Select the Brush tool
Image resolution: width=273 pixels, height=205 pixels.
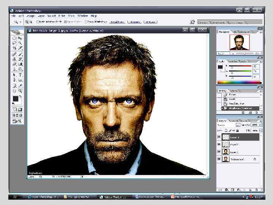pos(20,54)
